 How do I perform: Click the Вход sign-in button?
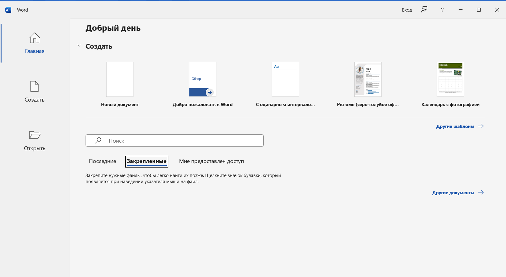(x=406, y=10)
